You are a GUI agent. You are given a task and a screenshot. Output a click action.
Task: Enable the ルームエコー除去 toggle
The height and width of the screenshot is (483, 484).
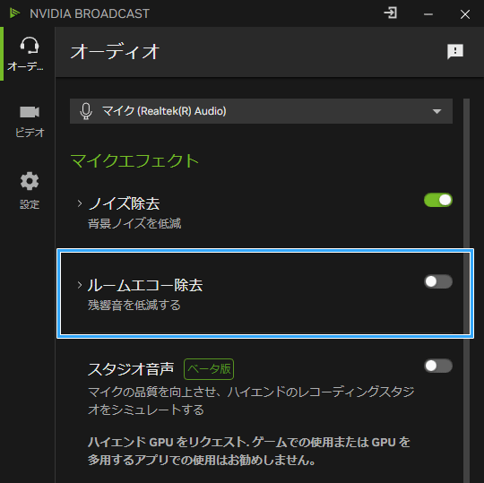click(x=438, y=281)
